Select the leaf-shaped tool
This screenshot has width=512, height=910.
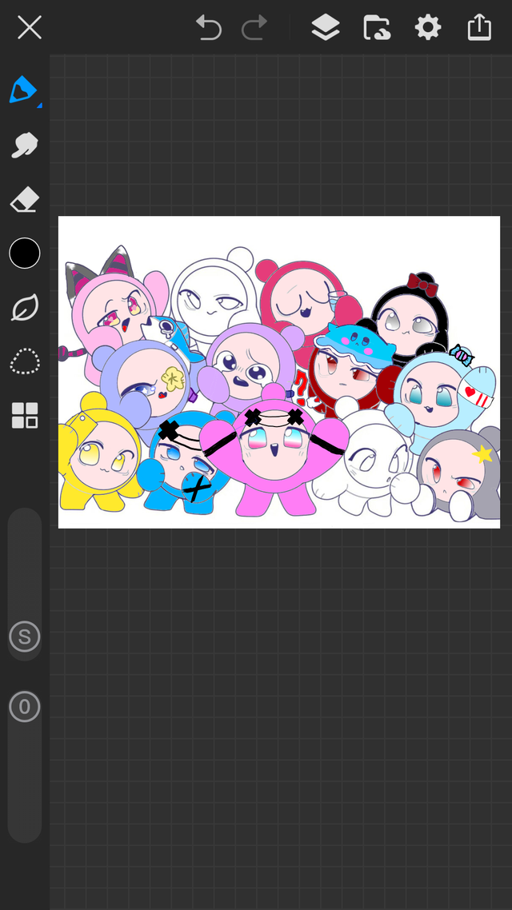pos(25,308)
